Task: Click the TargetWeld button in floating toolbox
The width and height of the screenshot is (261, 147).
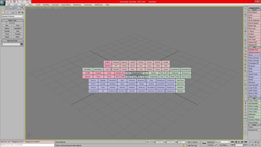Action: pos(93,91)
